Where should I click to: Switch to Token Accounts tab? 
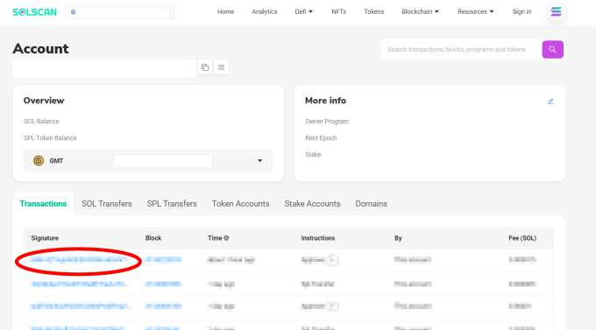tap(241, 204)
